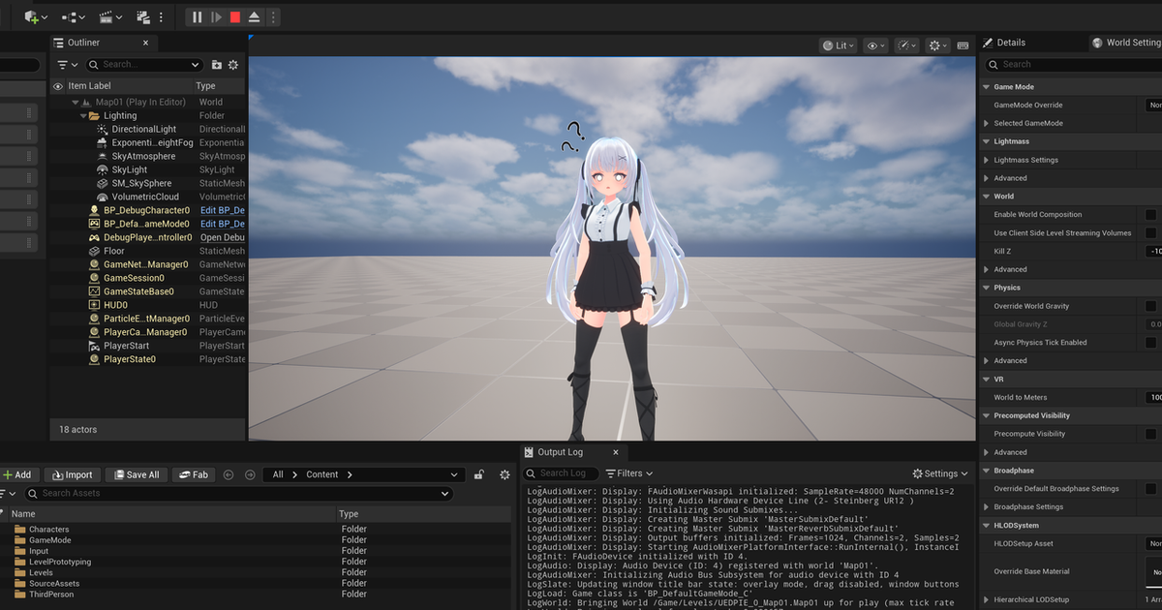Collapse the Lighting folder in Outliner
Image resolution: width=1162 pixels, height=610 pixels.
click(x=83, y=115)
